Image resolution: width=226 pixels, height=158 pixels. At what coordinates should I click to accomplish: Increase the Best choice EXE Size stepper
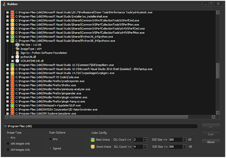[185, 139]
